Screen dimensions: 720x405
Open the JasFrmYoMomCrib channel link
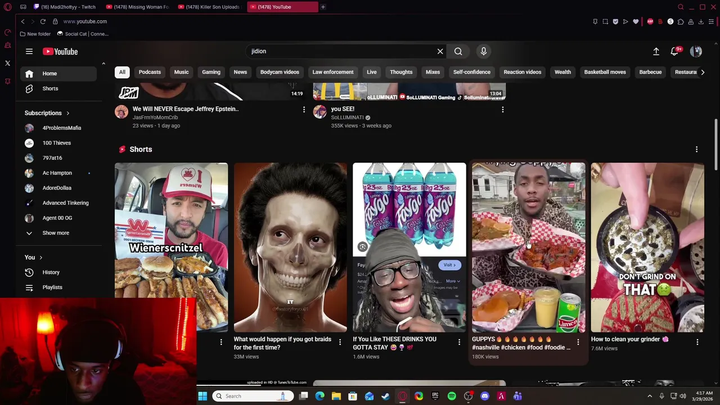(155, 118)
